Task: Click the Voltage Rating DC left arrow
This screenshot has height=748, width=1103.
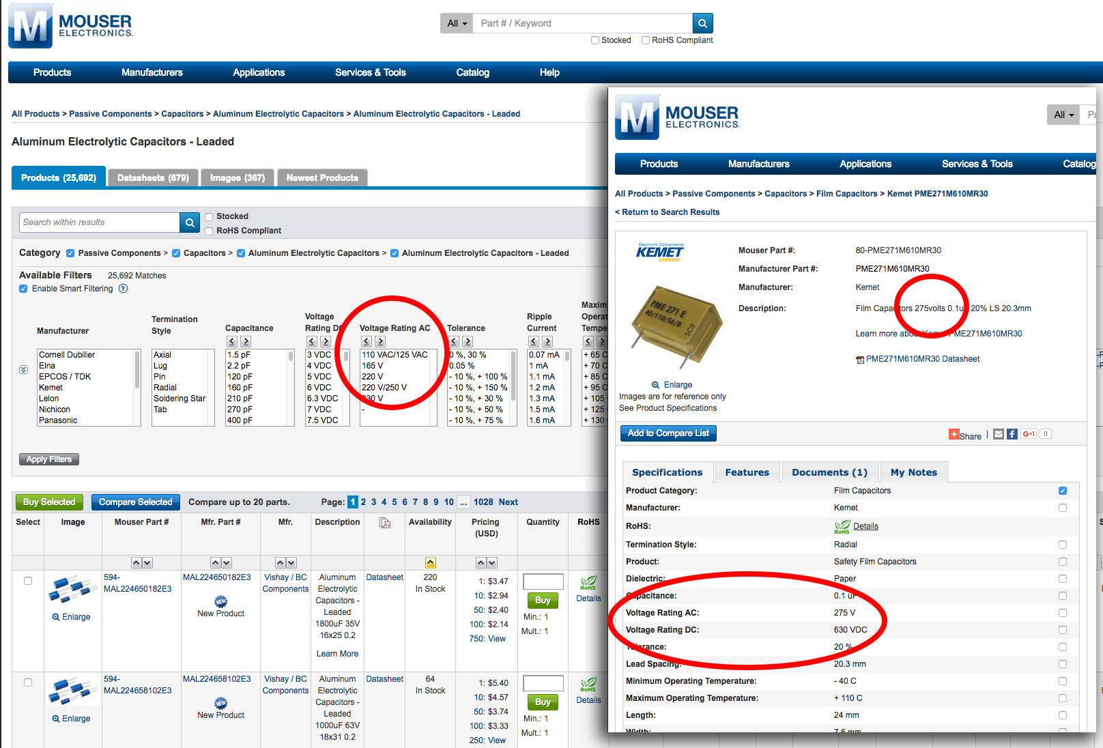Action: coord(312,341)
